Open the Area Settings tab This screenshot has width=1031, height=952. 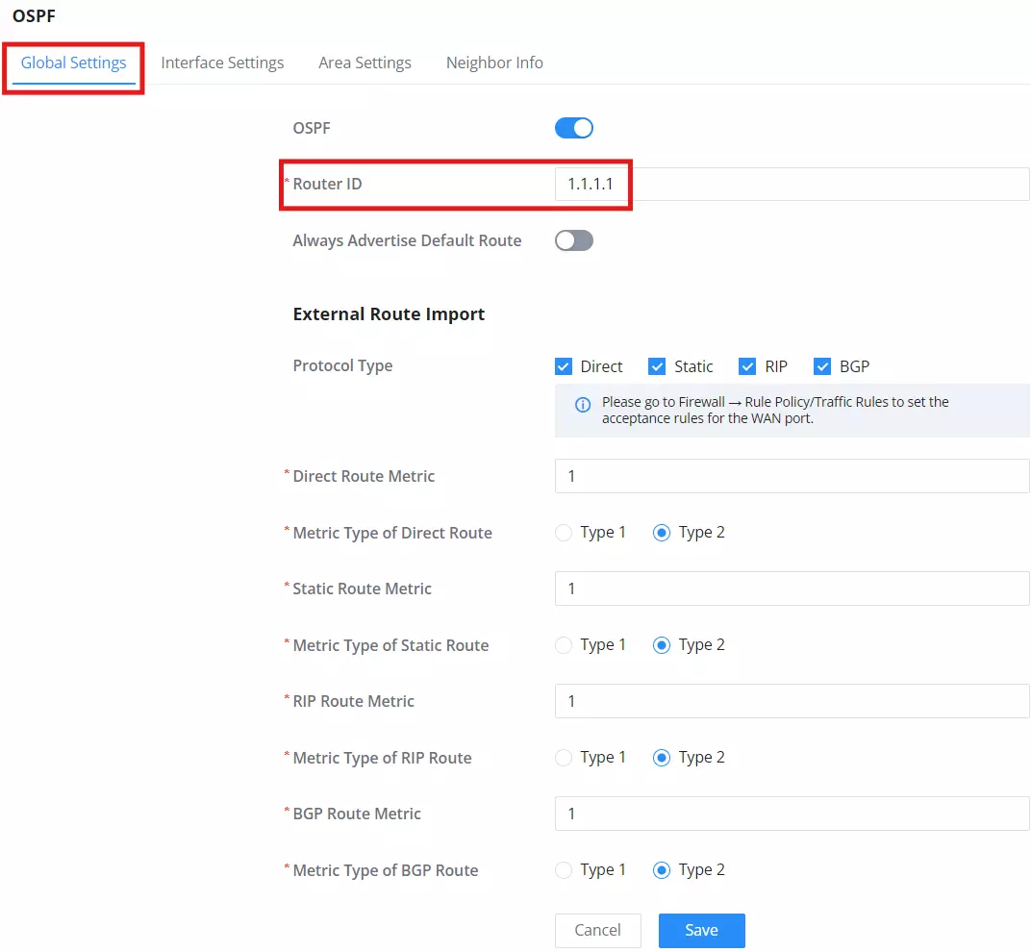tap(365, 63)
